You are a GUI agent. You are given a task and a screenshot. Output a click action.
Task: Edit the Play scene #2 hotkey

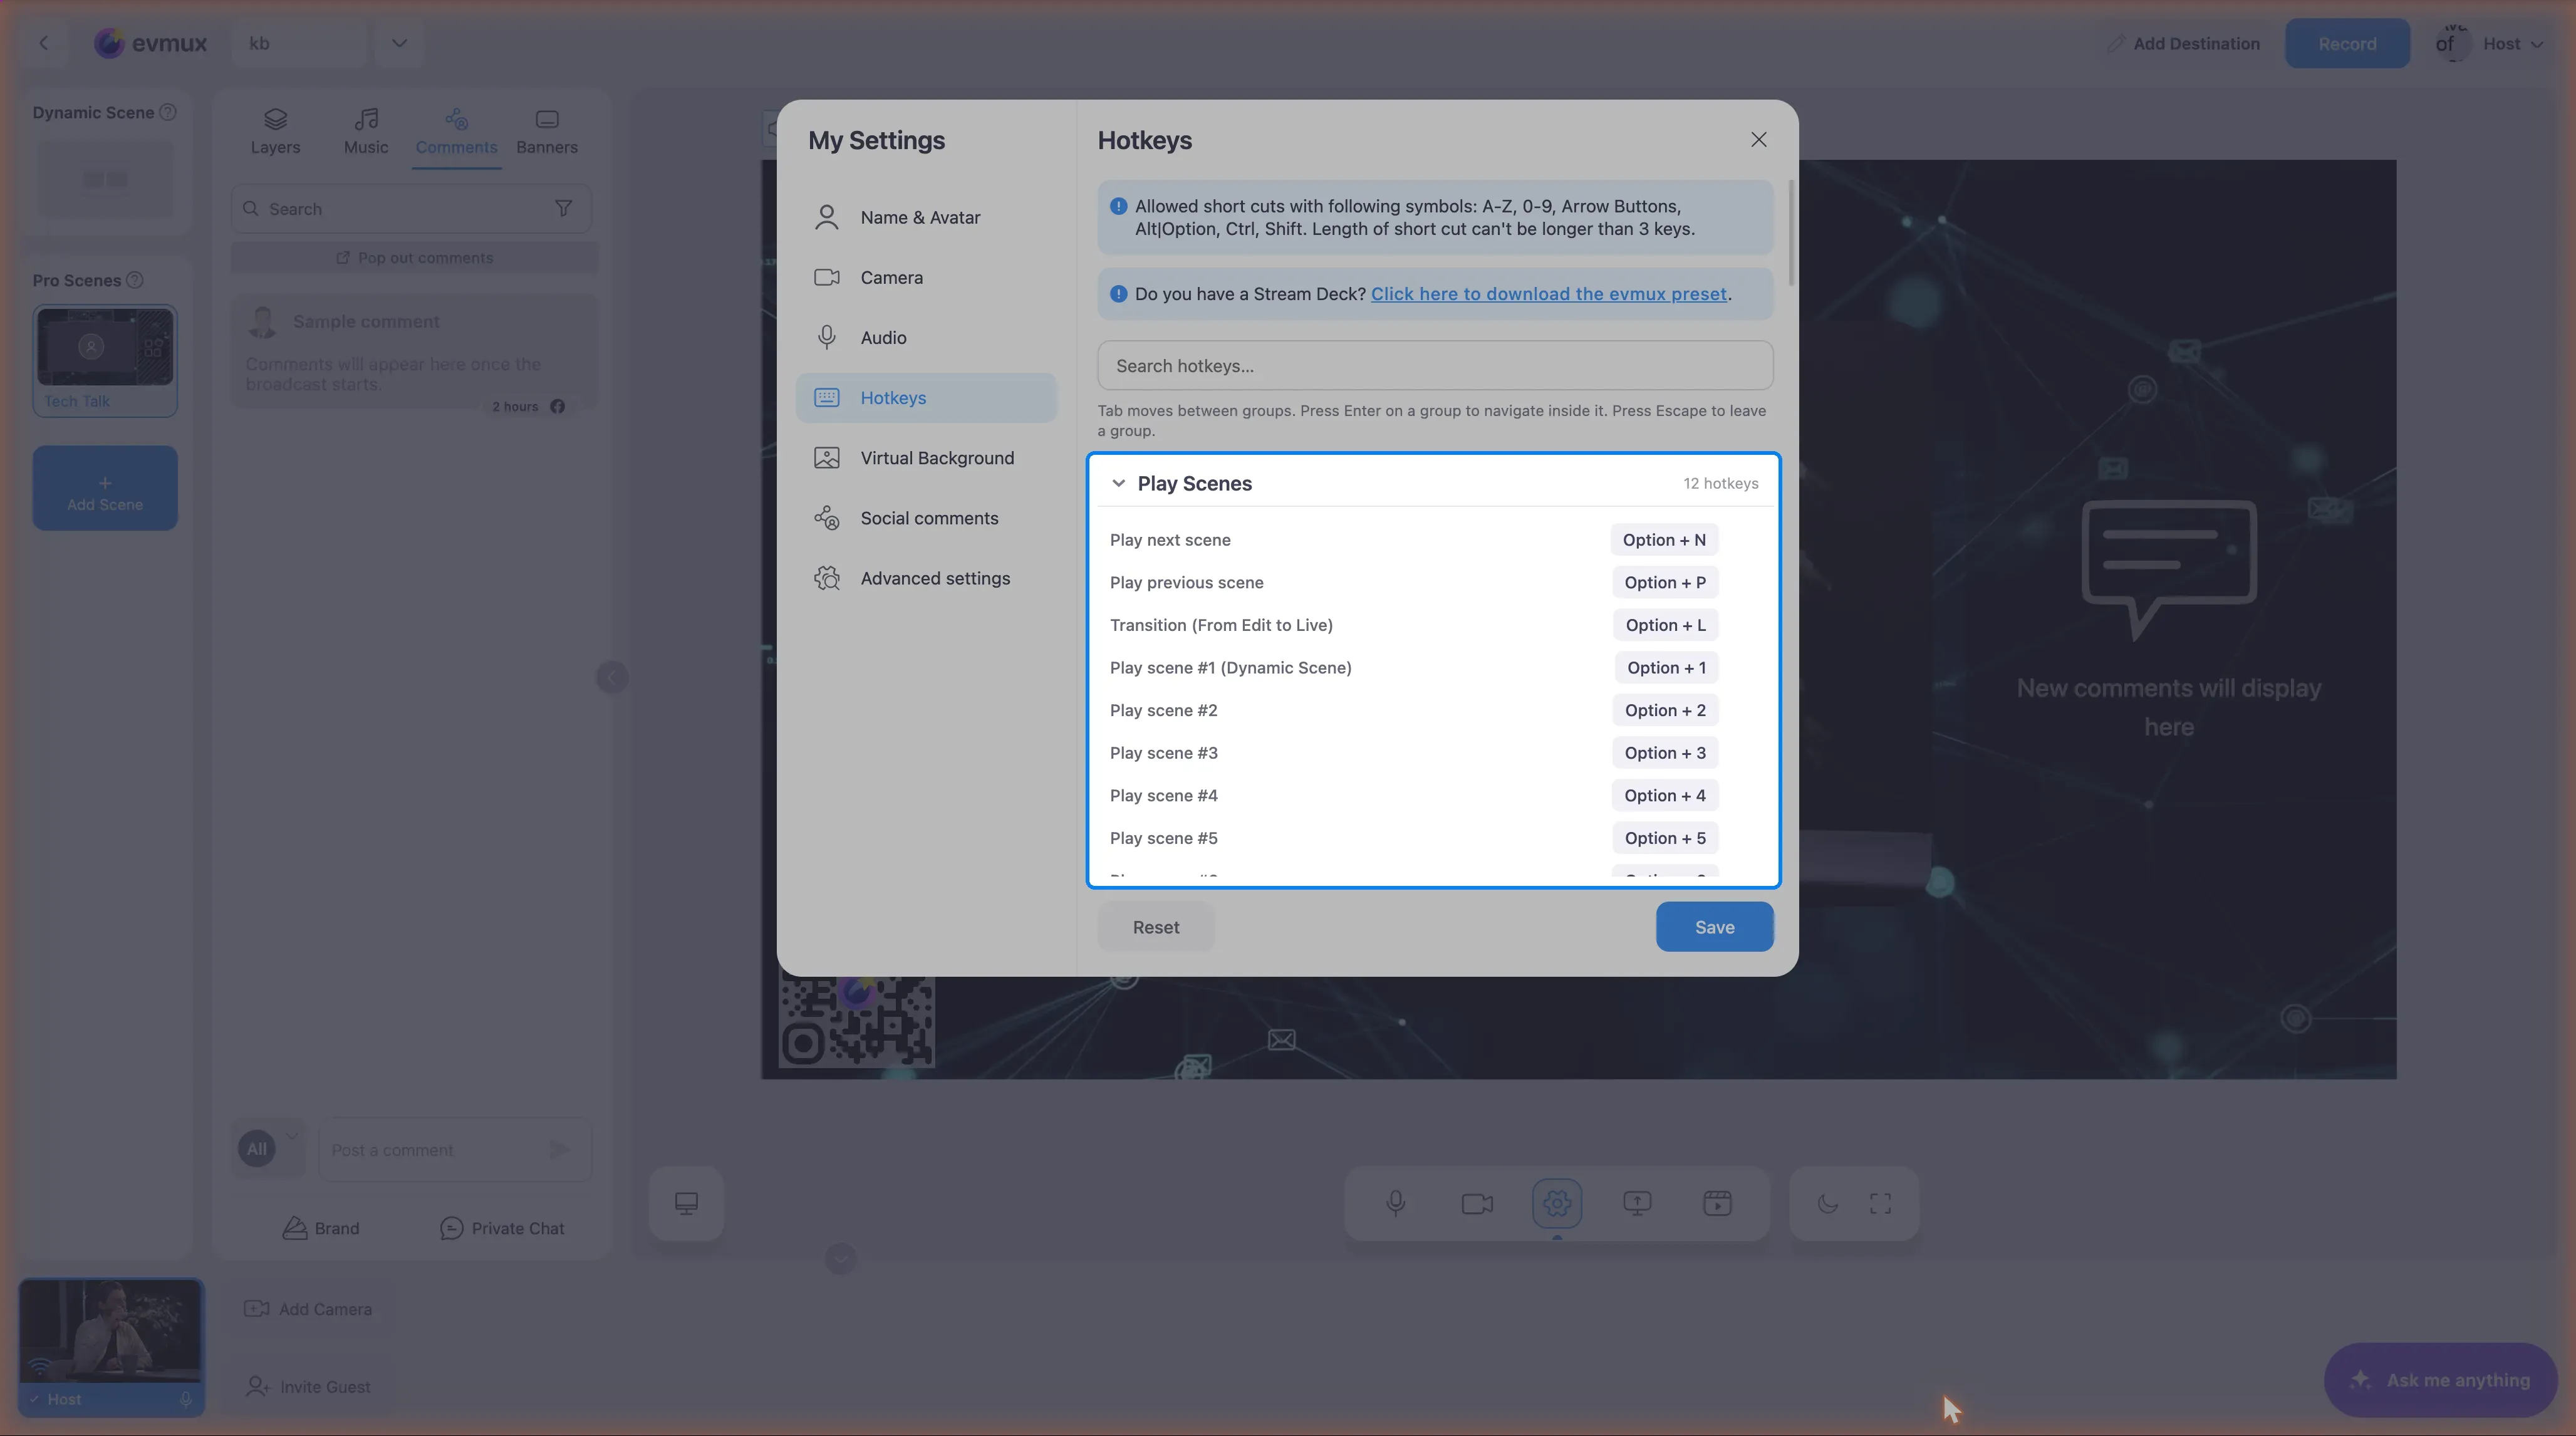1665,710
